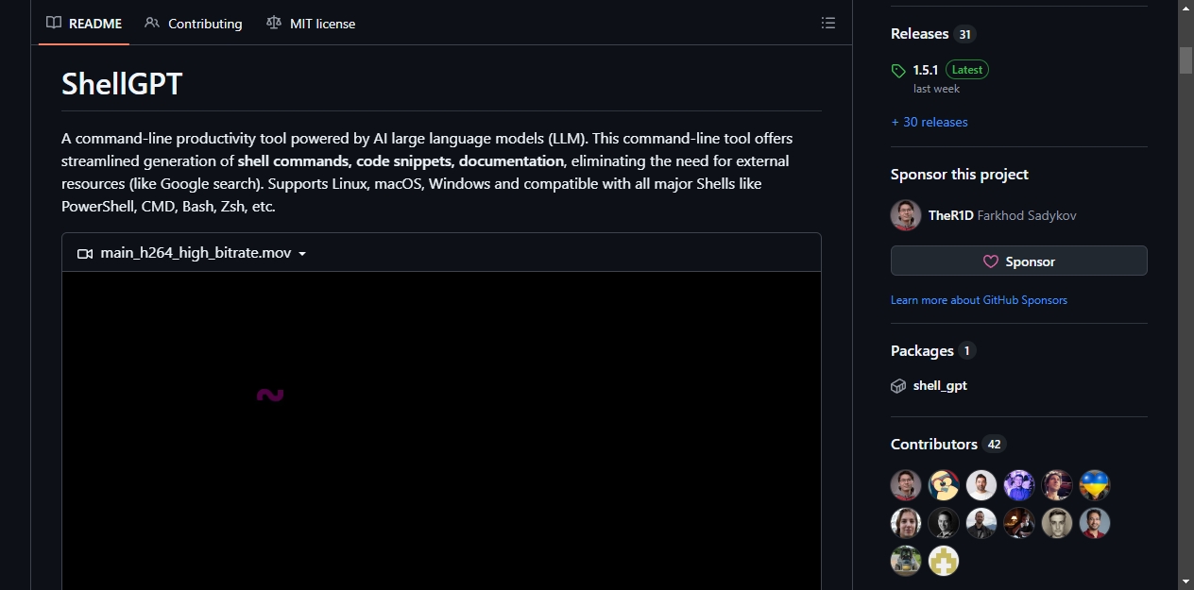Open the Packages section heading
The height and width of the screenshot is (590, 1194).
(x=922, y=351)
